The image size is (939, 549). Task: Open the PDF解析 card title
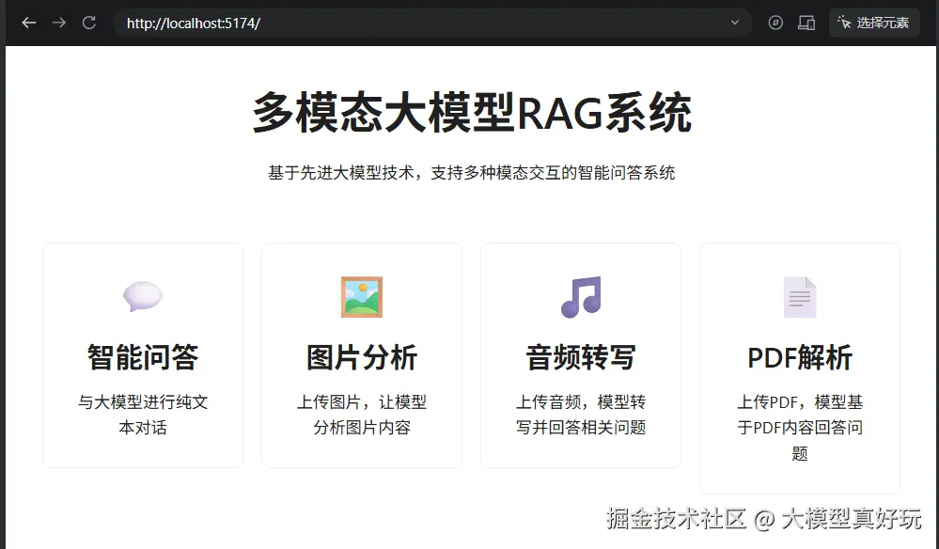pos(800,357)
